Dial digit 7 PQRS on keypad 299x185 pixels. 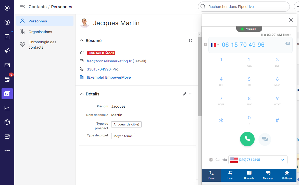(221, 101)
